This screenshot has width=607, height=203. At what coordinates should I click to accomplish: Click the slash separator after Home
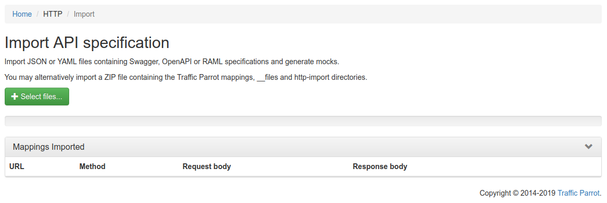point(38,14)
